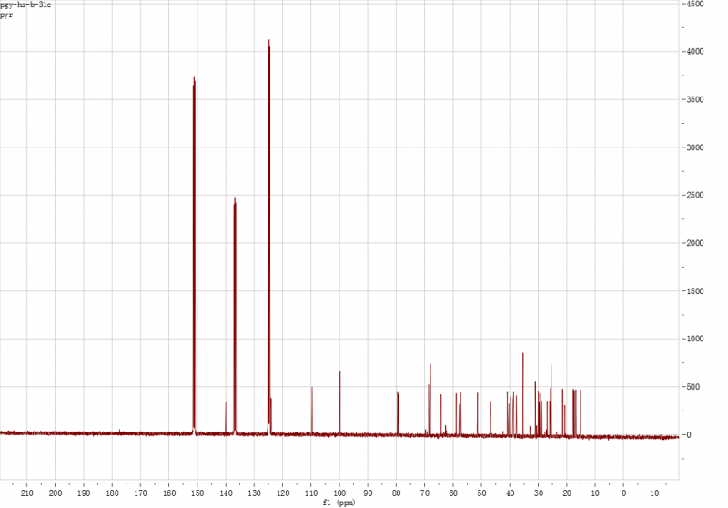Click the 4500 intensity axis label

(695, 4)
